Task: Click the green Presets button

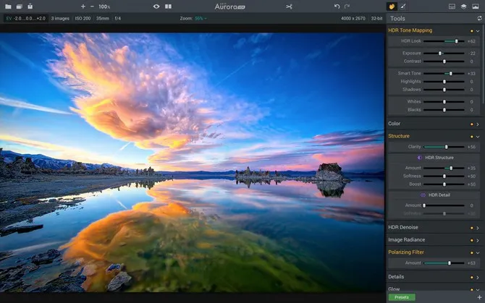Action: click(x=402, y=297)
